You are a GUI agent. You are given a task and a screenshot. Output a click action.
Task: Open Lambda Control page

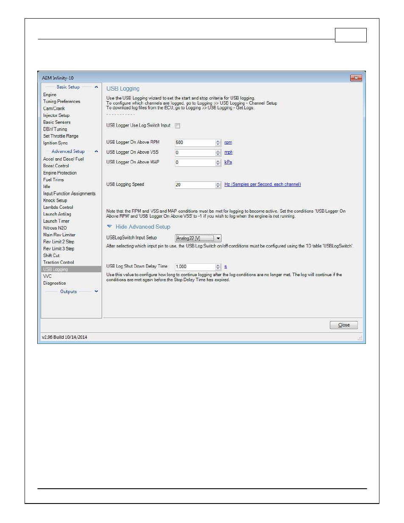(58, 208)
